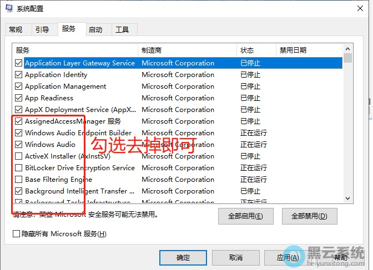373x270 pixels.
Task: Toggle 隐藏所有 Microsoft 服务 checkbox
Action: (x=17, y=234)
